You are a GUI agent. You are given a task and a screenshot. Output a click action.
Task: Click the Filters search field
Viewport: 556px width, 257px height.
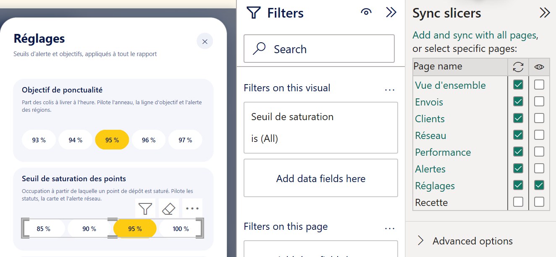point(319,49)
